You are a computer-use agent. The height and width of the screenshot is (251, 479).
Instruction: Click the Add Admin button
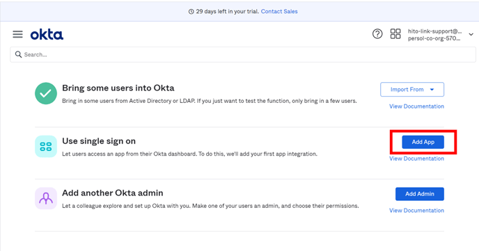point(419,194)
